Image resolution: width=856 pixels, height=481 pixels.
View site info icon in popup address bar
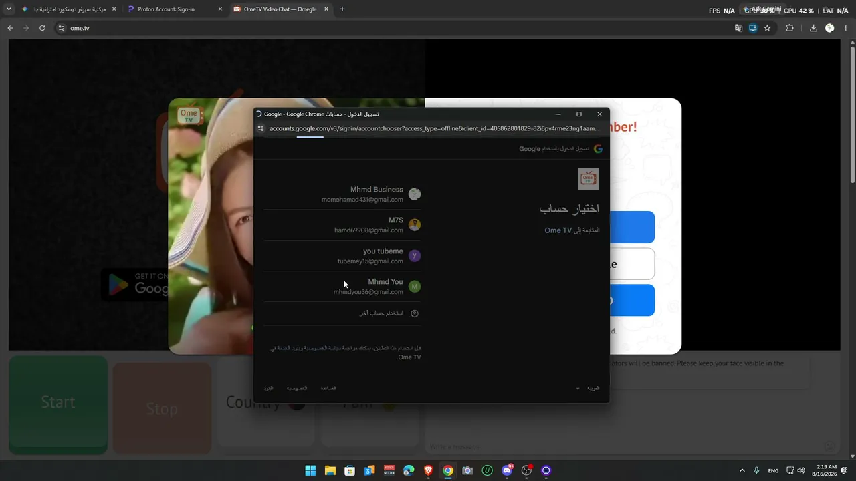(x=261, y=128)
